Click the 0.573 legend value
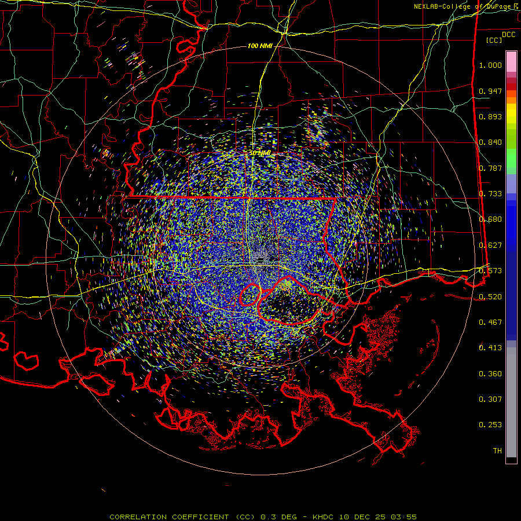Viewport: 521px width, 521px height. 490,271
